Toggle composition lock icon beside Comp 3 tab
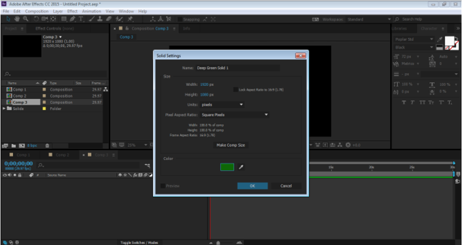Image resolution: width=462 pixels, height=245 pixels. click(x=127, y=29)
